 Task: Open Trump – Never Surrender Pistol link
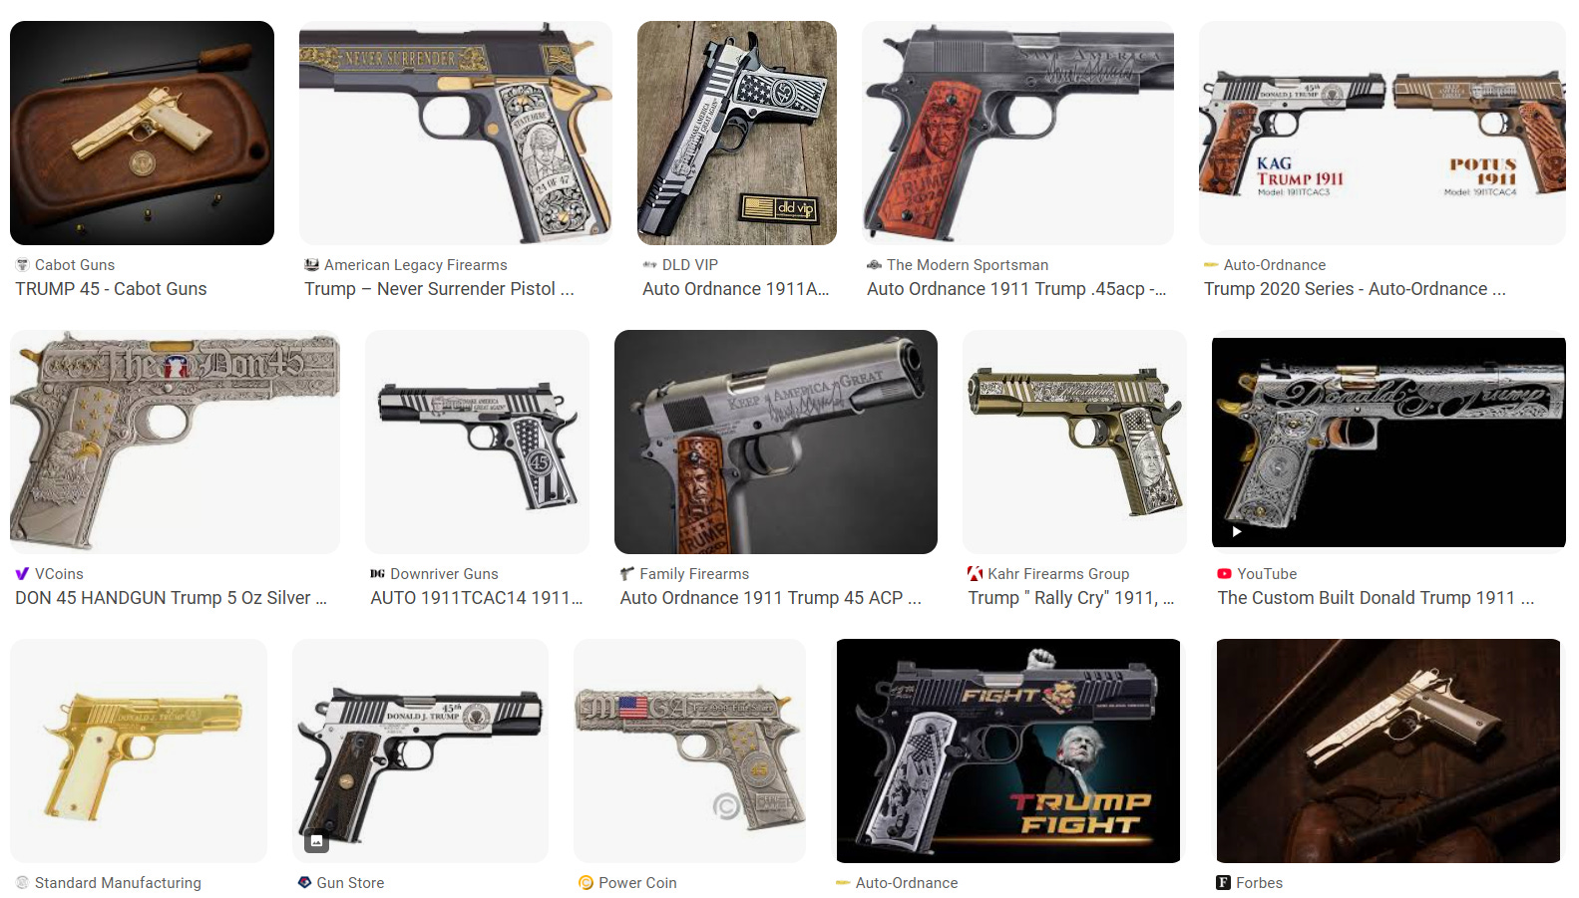point(439,289)
